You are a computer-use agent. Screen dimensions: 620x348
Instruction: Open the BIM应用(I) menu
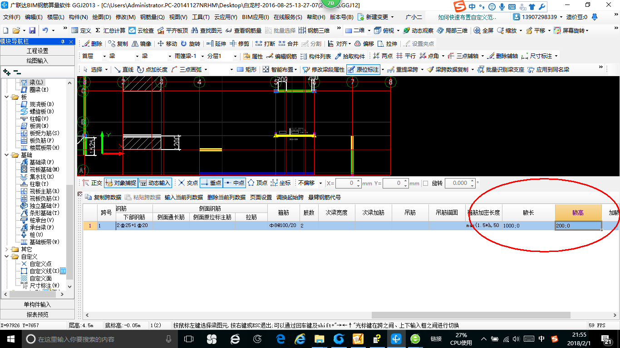click(256, 17)
